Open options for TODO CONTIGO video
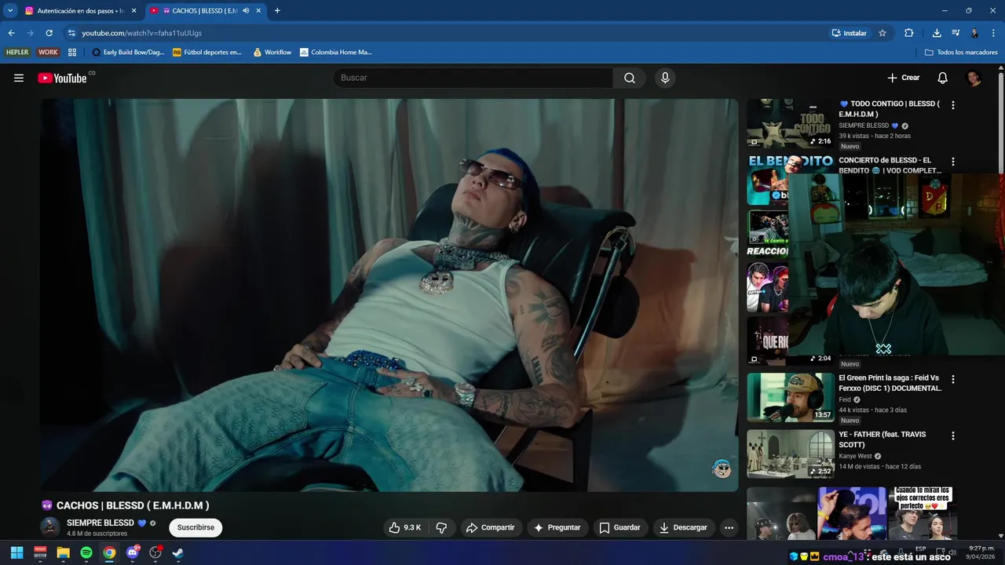 point(953,105)
